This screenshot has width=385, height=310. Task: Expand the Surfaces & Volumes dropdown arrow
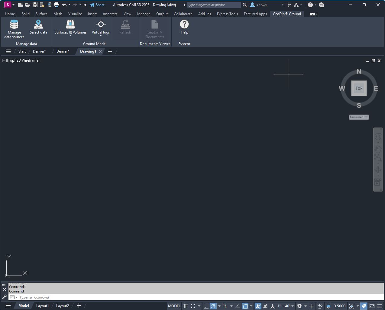tap(70, 36)
